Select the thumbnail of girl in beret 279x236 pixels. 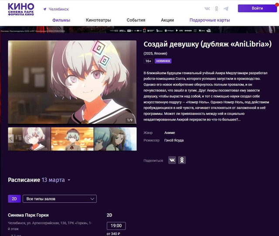click(72, 139)
